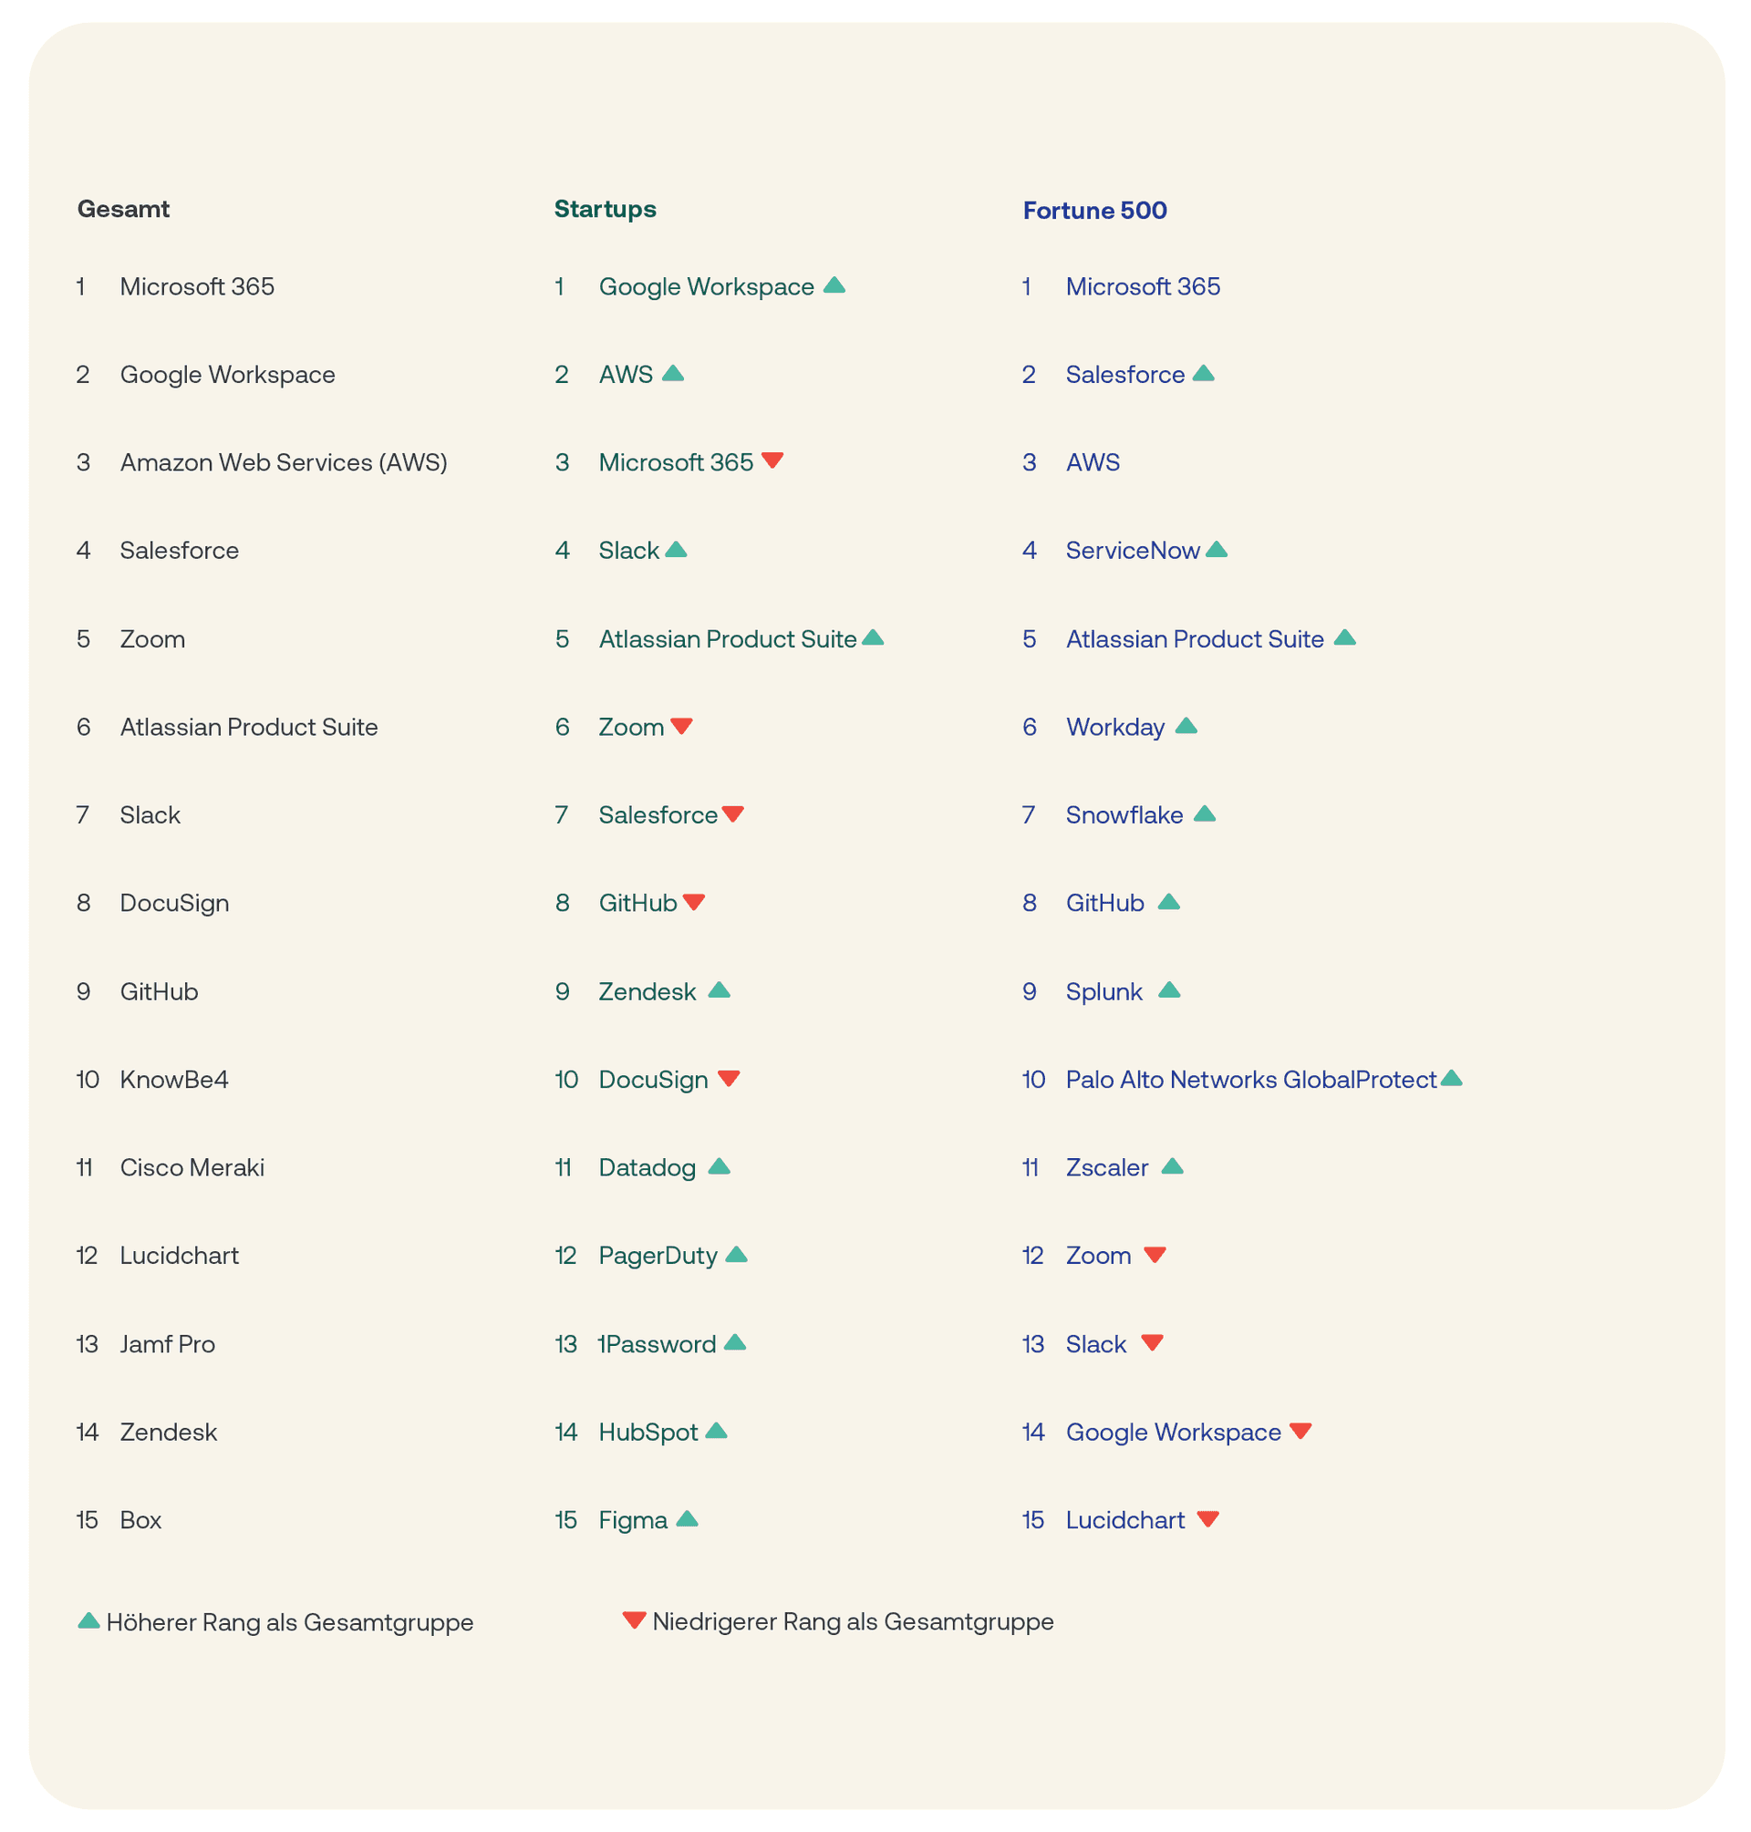Click the red down arrow beside Startups Microsoft 365
This screenshot has width=1751, height=1832.
(772, 461)
